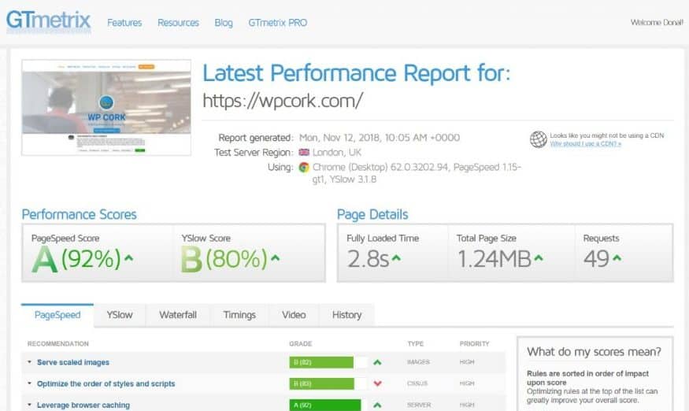689x411 pixels.
Task: Click the GRADE column header
Action: click(x=301, y=344)
